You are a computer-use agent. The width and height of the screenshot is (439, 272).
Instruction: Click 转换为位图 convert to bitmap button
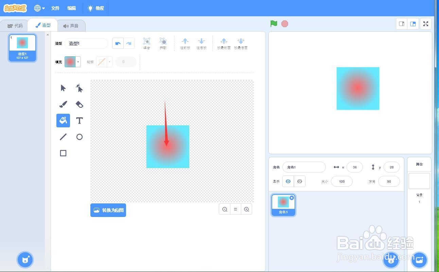point(108,210)
